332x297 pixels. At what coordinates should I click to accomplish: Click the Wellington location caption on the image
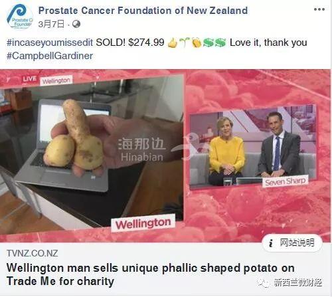pos(143,223)
